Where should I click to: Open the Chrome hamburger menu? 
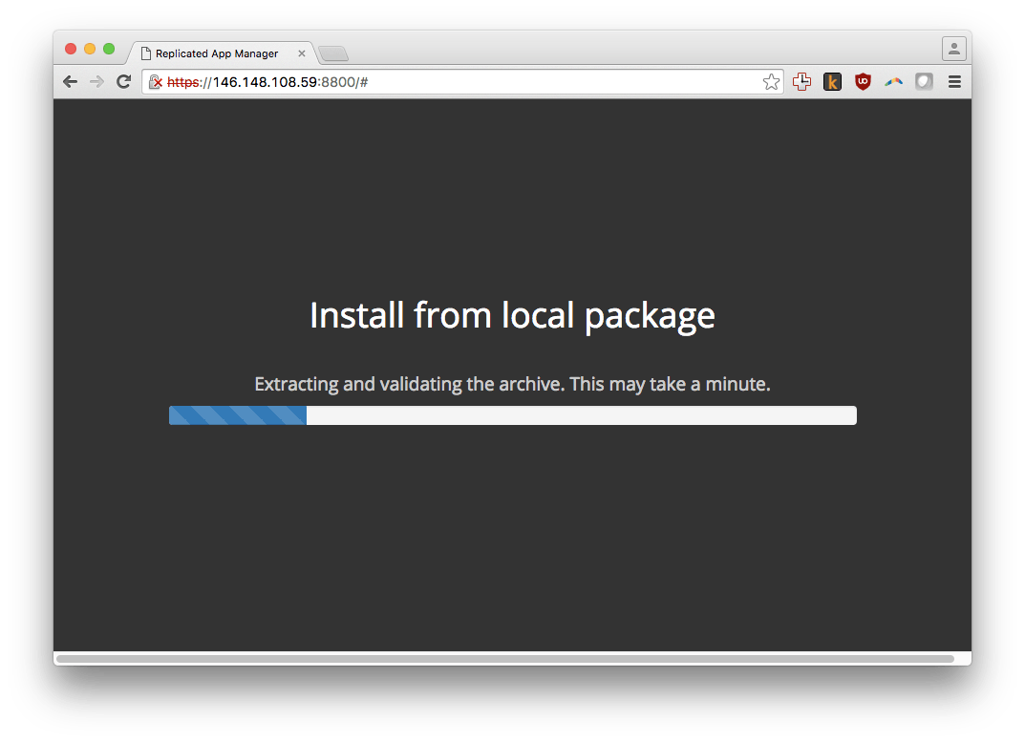tap(954, 82)
